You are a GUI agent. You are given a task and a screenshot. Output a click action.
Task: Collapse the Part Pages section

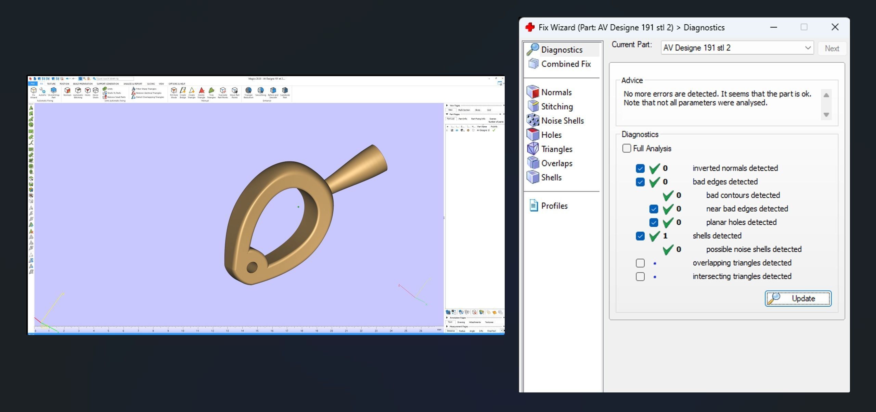447,114
